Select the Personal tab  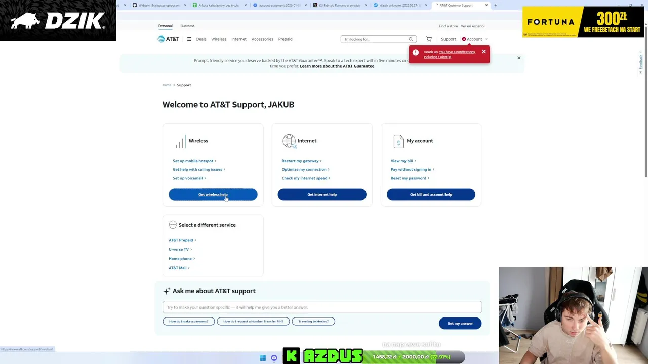[x=165, y=26]
